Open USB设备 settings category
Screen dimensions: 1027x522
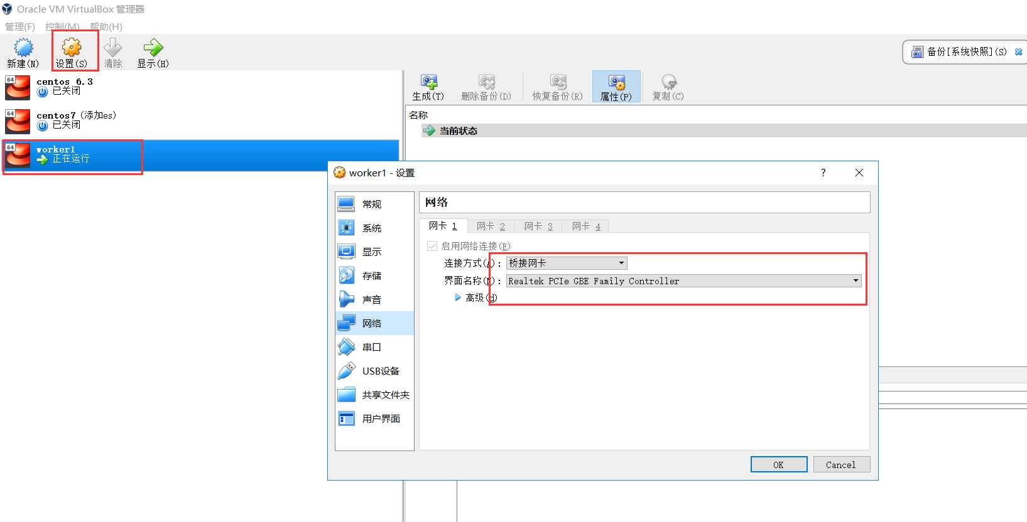(374, 371)
